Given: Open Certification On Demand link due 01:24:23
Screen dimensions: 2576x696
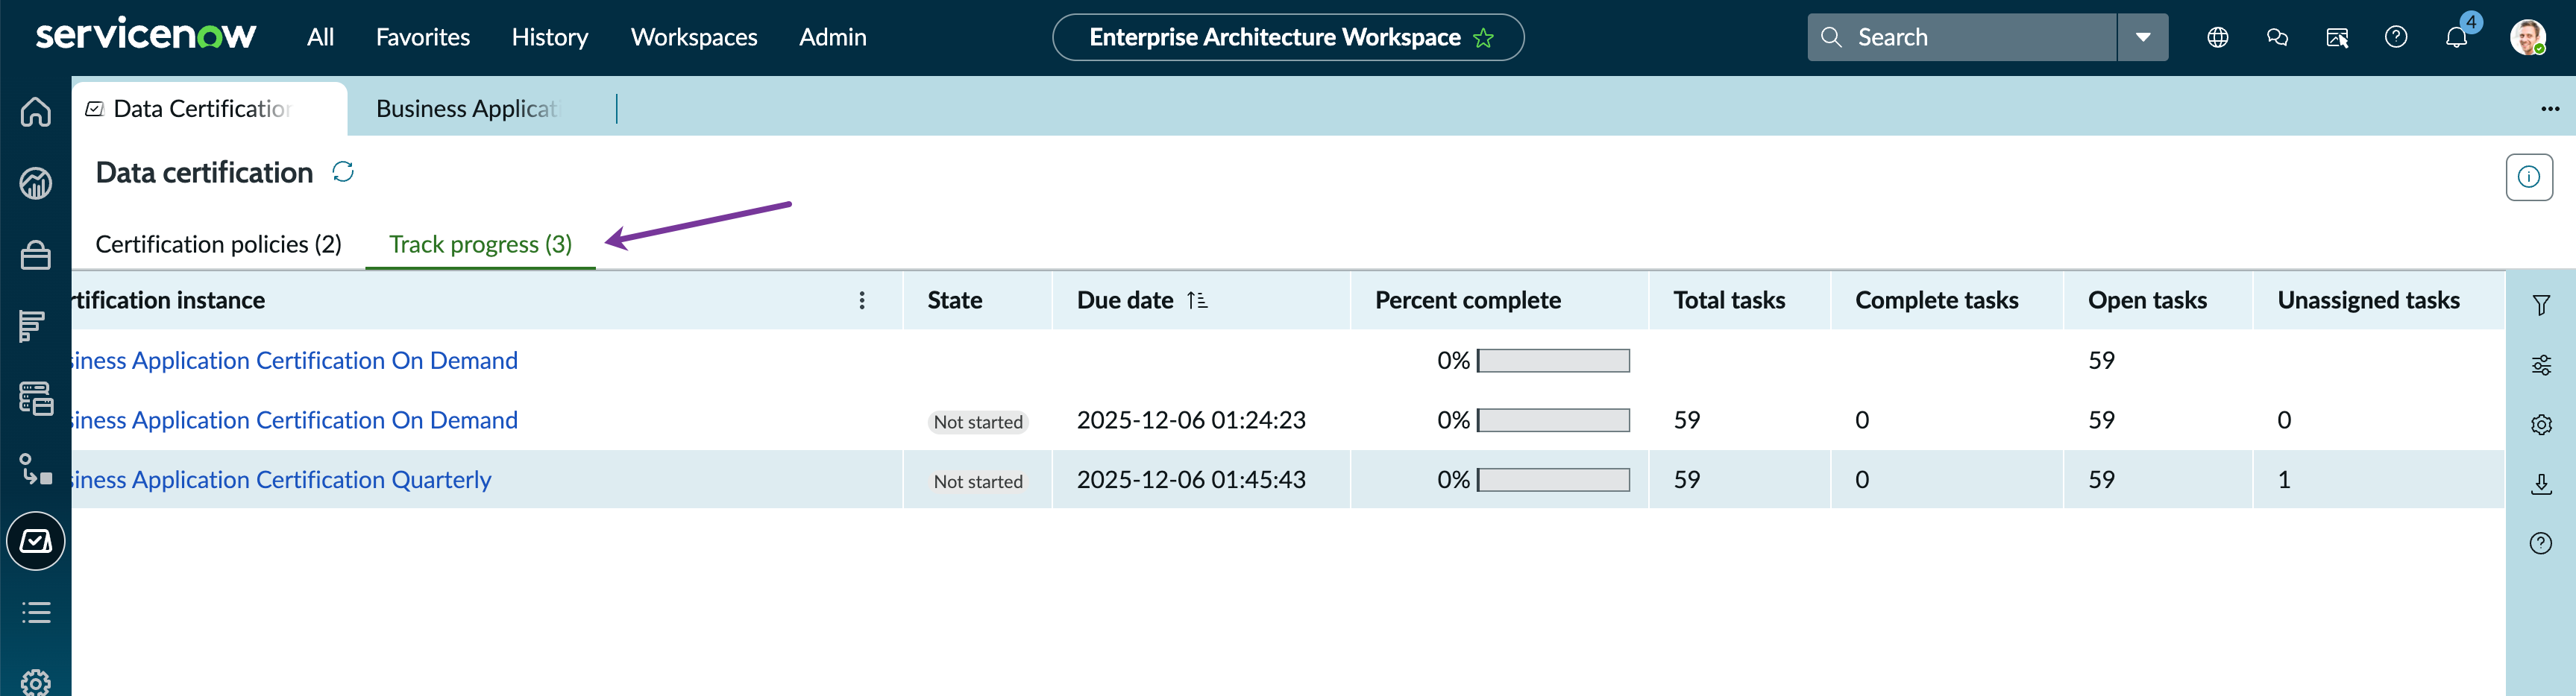Looking at the screenshot, I should click(x=295, y=420).
